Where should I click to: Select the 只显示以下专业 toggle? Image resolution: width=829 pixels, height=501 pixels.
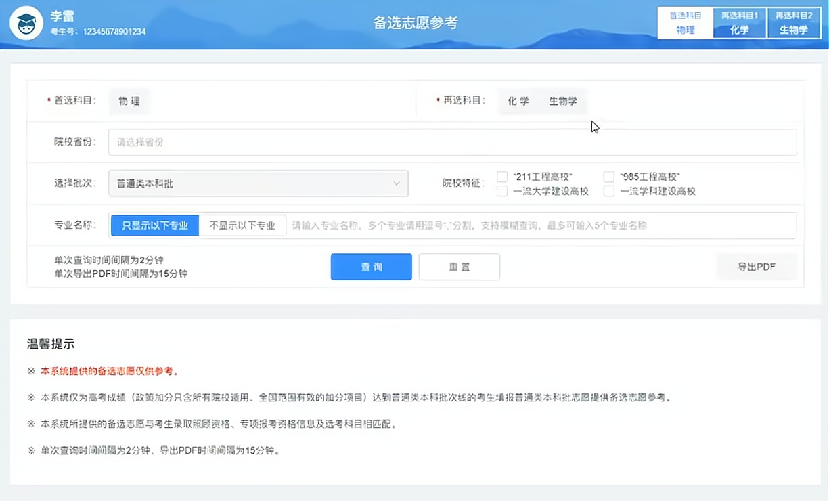[154, 225]
